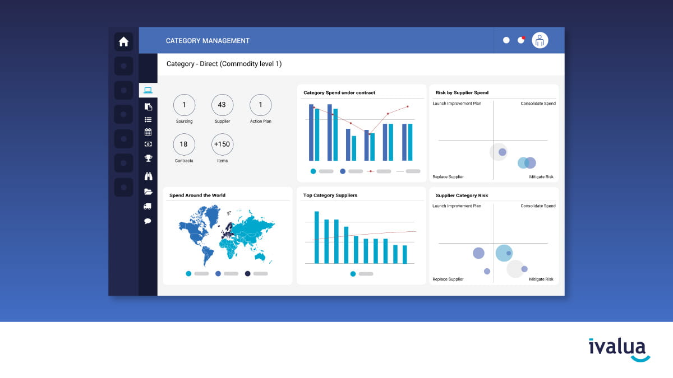Click the list icon in the sidebar

pos(148,119)
